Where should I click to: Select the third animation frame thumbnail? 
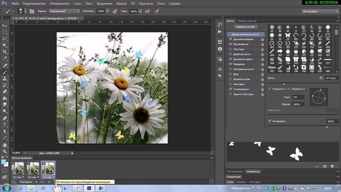(48, 168)
